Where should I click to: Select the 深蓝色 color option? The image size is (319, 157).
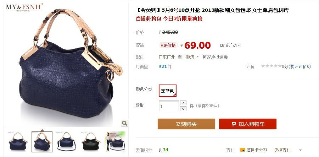(x=167, y=91)
